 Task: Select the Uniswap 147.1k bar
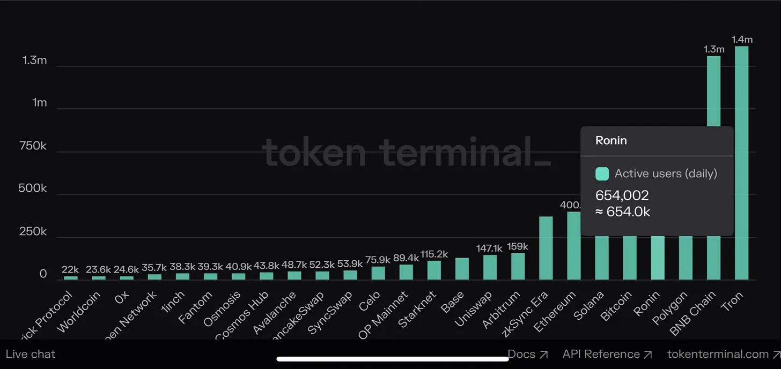point(490,267)
